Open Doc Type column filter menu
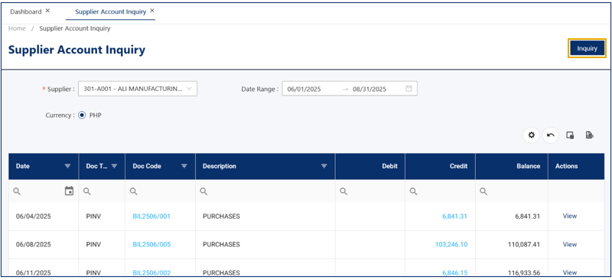 114,166
